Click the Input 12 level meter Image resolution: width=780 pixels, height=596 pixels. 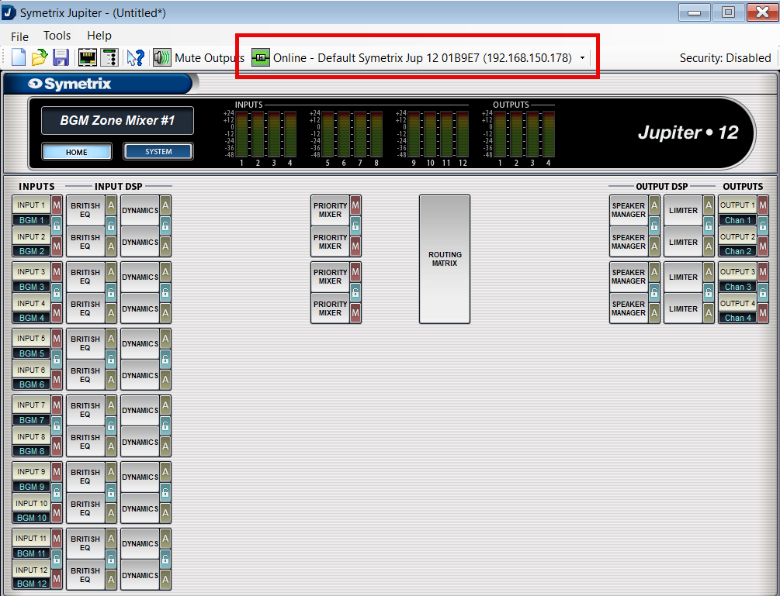click(463, 134)
